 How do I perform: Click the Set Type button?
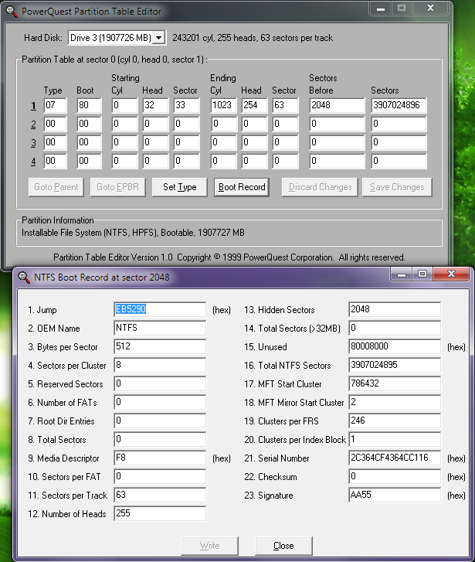[179, 187]
